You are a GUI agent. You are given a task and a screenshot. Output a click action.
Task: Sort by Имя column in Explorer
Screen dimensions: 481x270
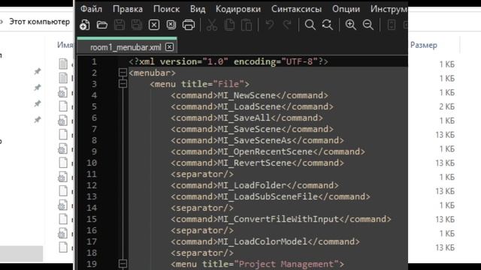tap(65, 45)
